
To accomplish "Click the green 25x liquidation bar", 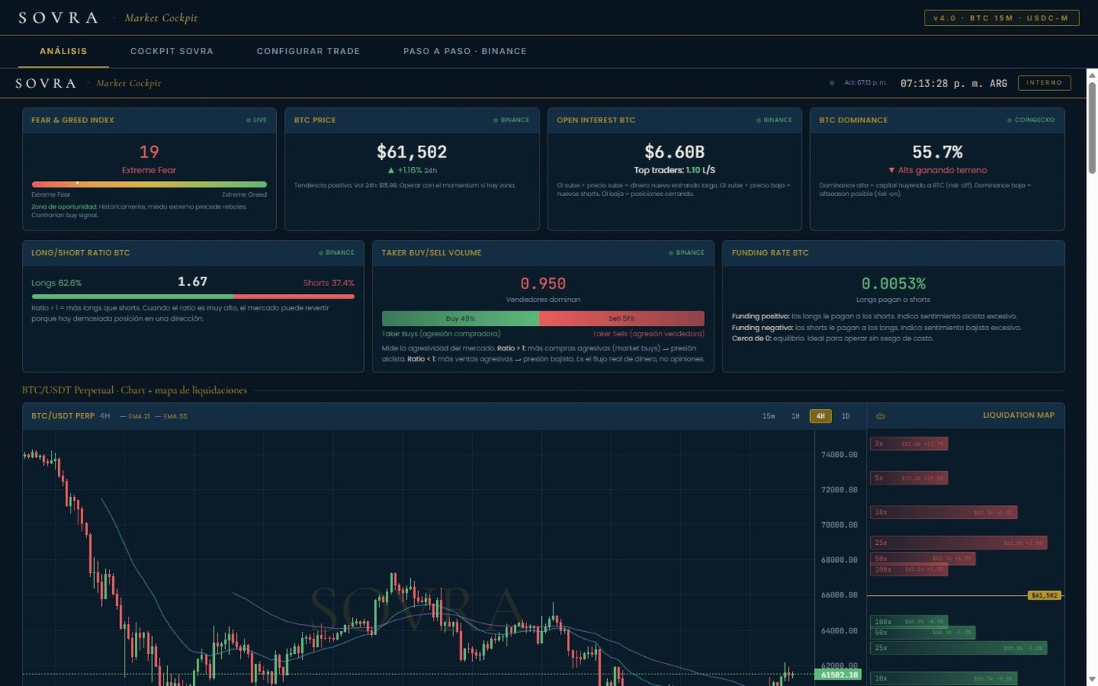I will [958, 648].
